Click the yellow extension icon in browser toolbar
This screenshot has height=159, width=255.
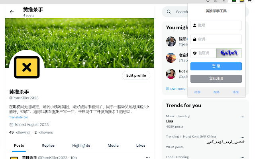tap(243, 2)
